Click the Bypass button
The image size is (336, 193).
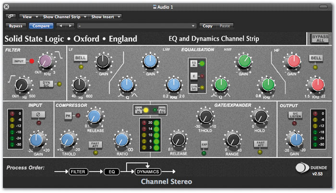(16, 26)
